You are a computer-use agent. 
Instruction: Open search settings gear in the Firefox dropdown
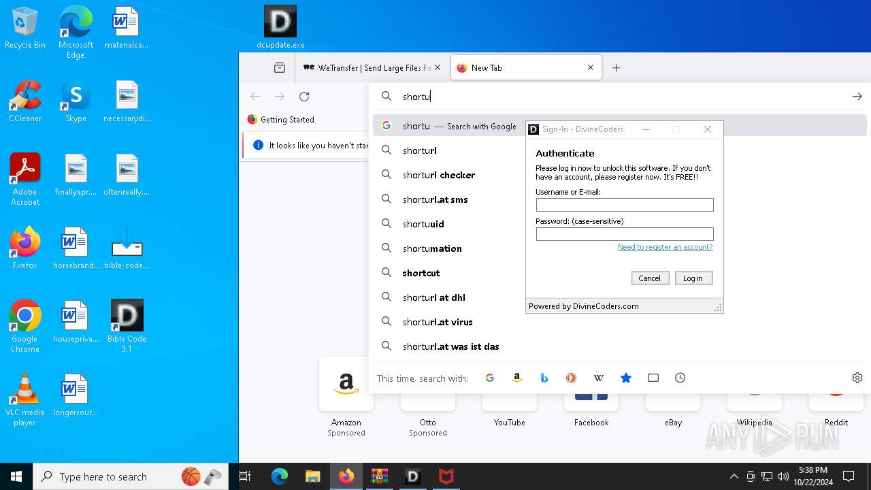click(x=857, y=378)
